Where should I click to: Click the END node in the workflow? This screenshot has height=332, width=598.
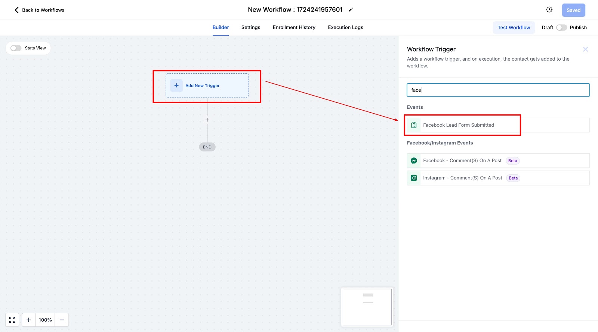click(207, 147)
